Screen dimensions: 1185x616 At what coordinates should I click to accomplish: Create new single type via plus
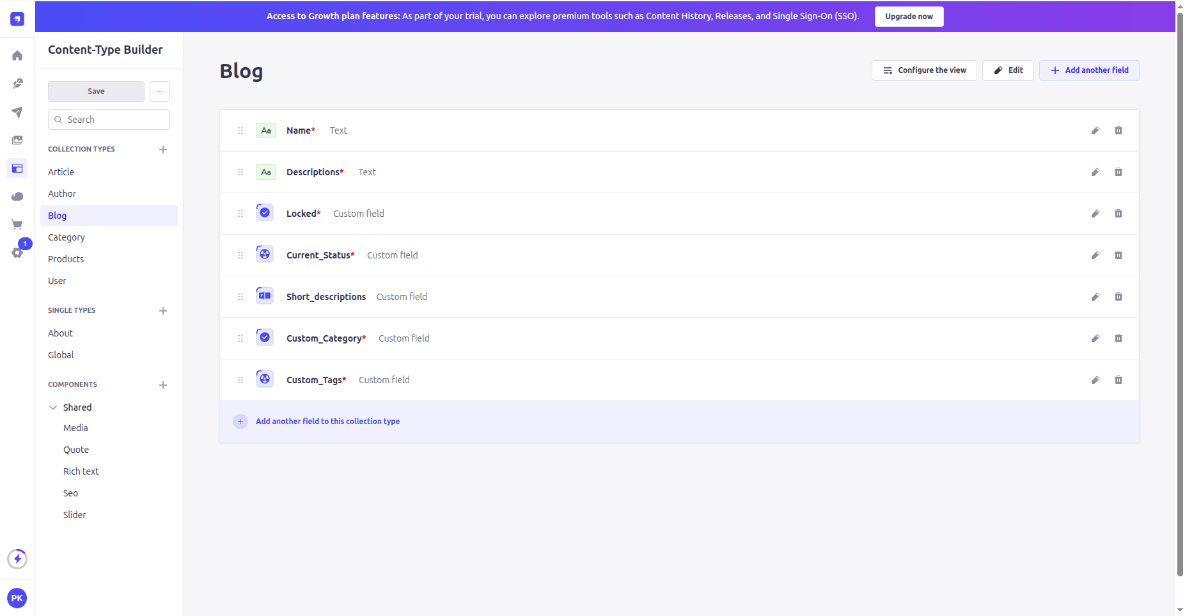pos(163,311)
